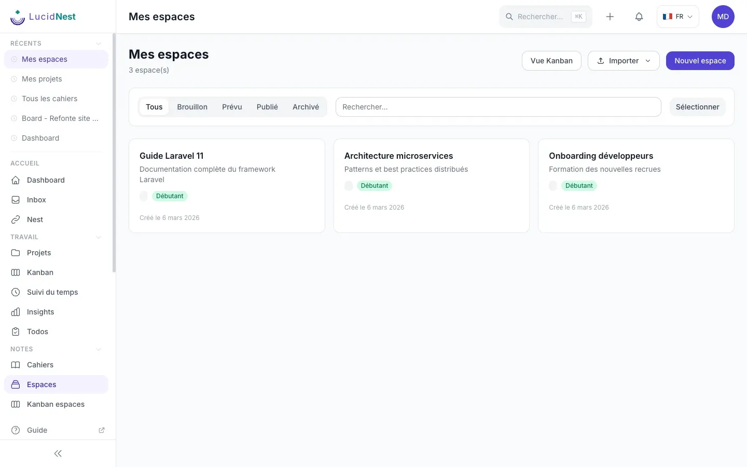The height and width of the screenshot is (467, 747).
Task: Select the Brouillon filter tab
Action: 192,107
